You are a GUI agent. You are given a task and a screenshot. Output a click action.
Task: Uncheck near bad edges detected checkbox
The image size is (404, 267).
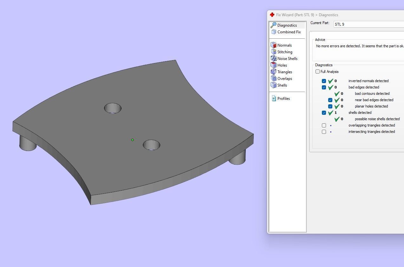tap(330, 100)
